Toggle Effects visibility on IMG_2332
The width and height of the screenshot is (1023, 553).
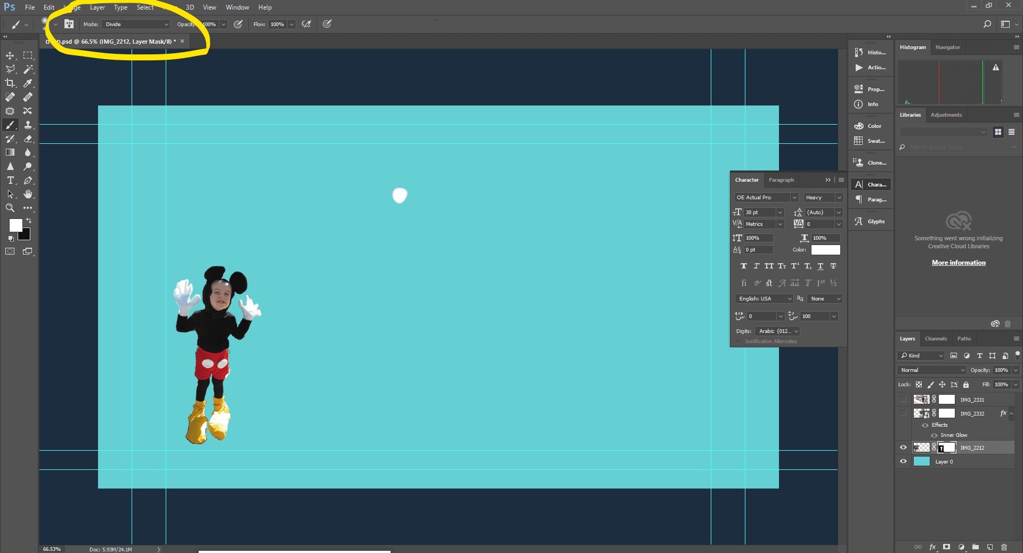pyautogui.click(x=925, y=425)
